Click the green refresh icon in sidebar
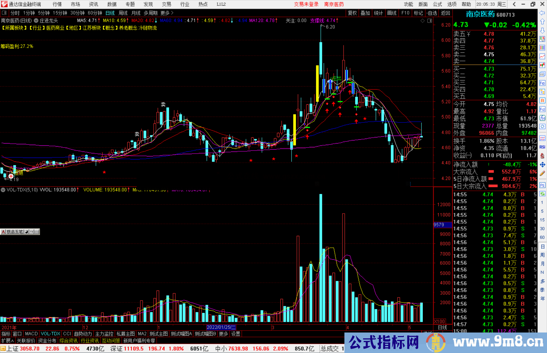This screenshot has height=353, width=547. [542, 194]
